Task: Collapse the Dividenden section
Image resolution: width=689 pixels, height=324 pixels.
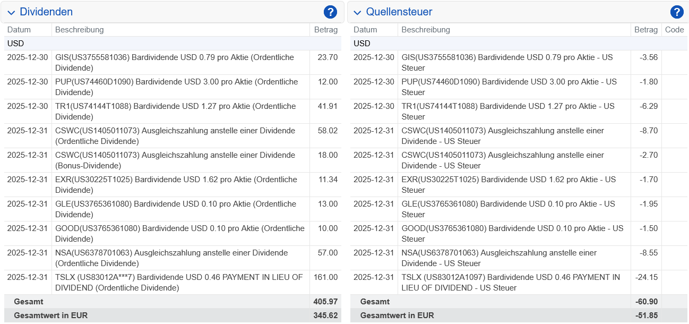Action: pos(11,12)
